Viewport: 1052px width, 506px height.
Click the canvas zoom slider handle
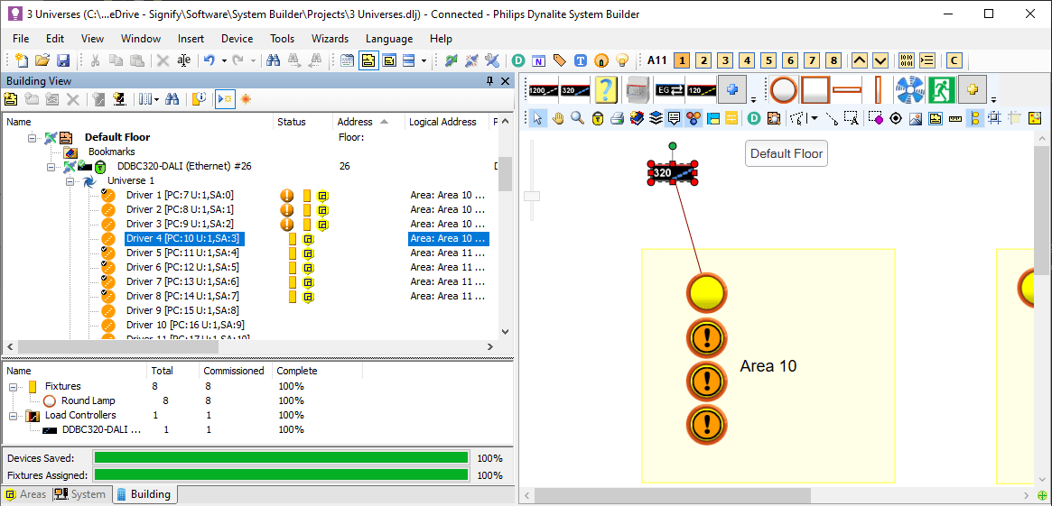tap(532, 196)
